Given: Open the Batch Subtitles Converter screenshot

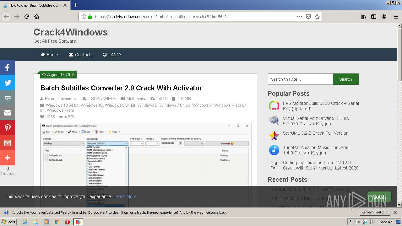Looking at the screenshot, I should (x=146, y=165).
